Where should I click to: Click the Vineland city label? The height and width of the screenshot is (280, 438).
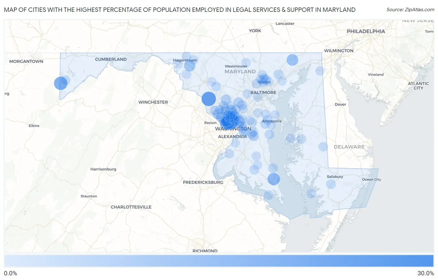point(375,74)
